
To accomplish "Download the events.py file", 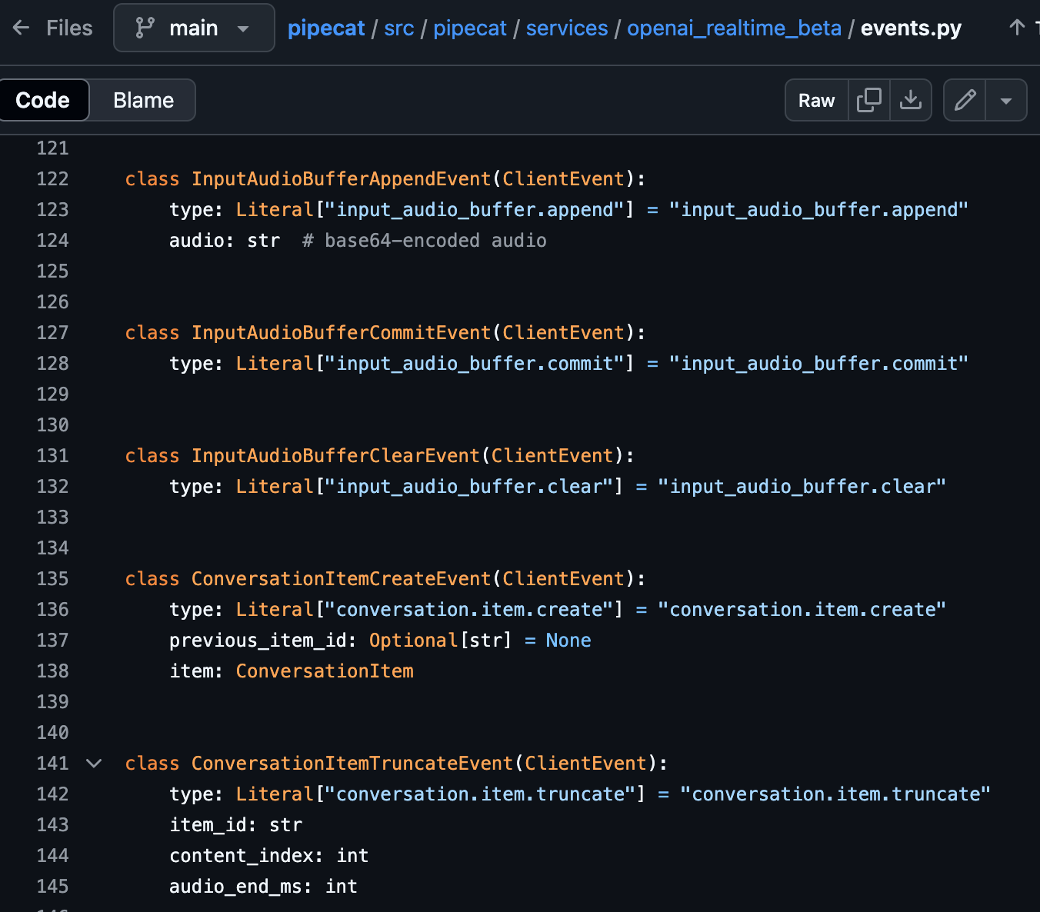I will (911, 100).
